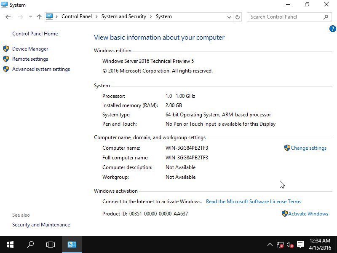
Task: Select System and Security breadcrumb
Action: pos(123,16)
